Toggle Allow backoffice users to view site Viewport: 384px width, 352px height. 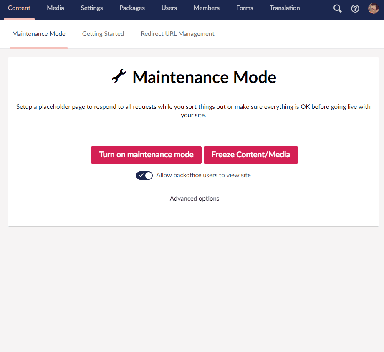[x=144, y=175]
